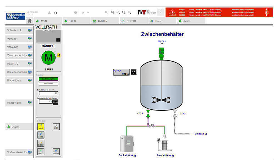This screenshot has width=278, height=166.
Task: Select Zwischenbehälter in the left sidebar
Action: pyautogui.click(x=19, y=55)
